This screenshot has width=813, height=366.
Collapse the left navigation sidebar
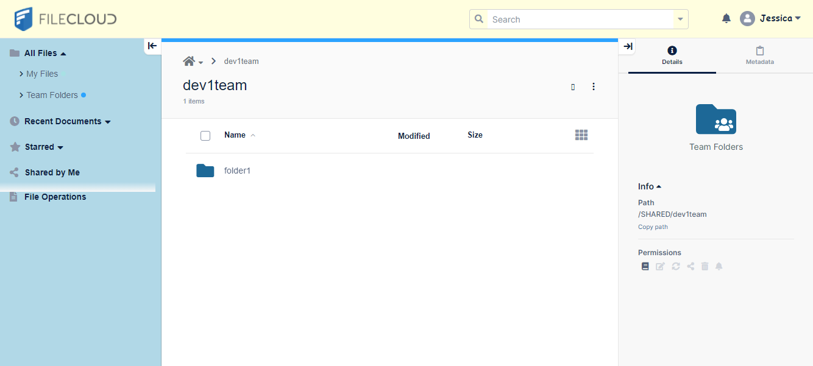pos(152,46)
